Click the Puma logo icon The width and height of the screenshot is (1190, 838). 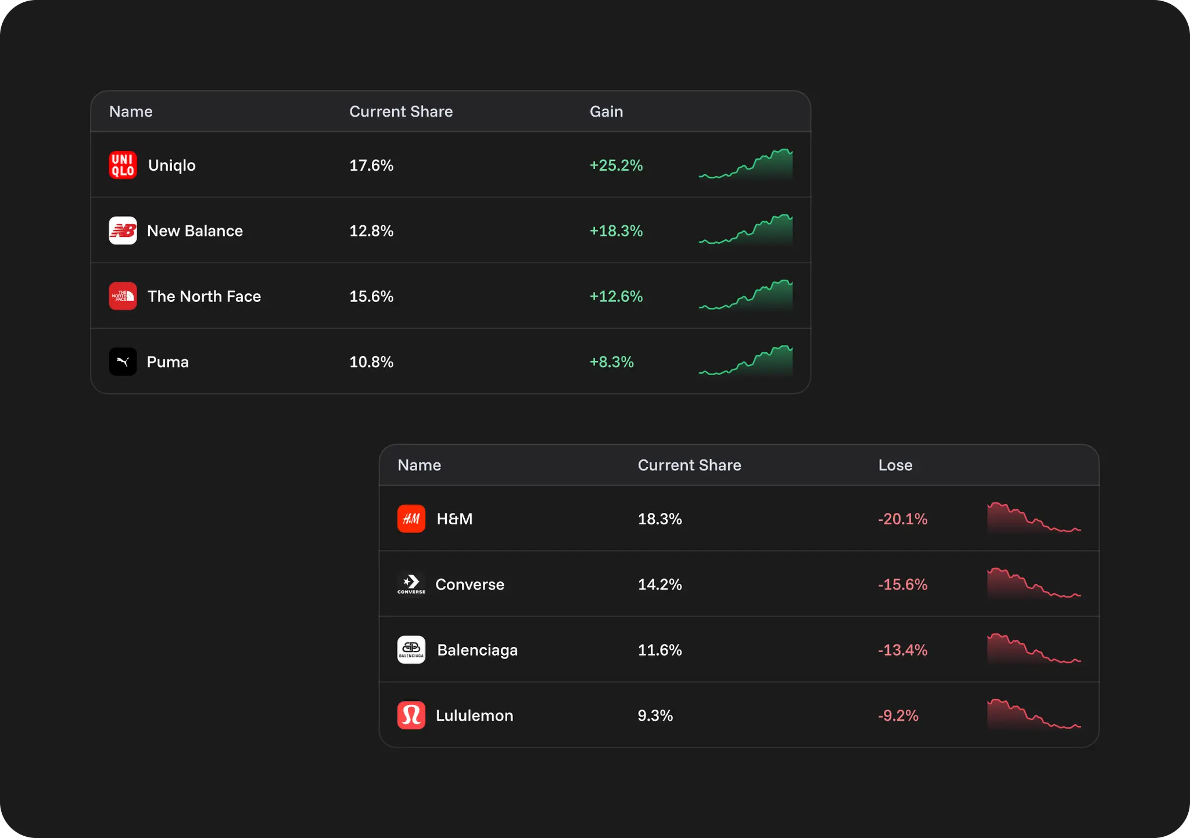[x=123, y=361]
